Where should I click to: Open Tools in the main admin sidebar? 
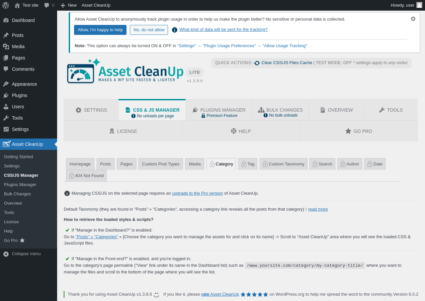[x=29, y=118]
